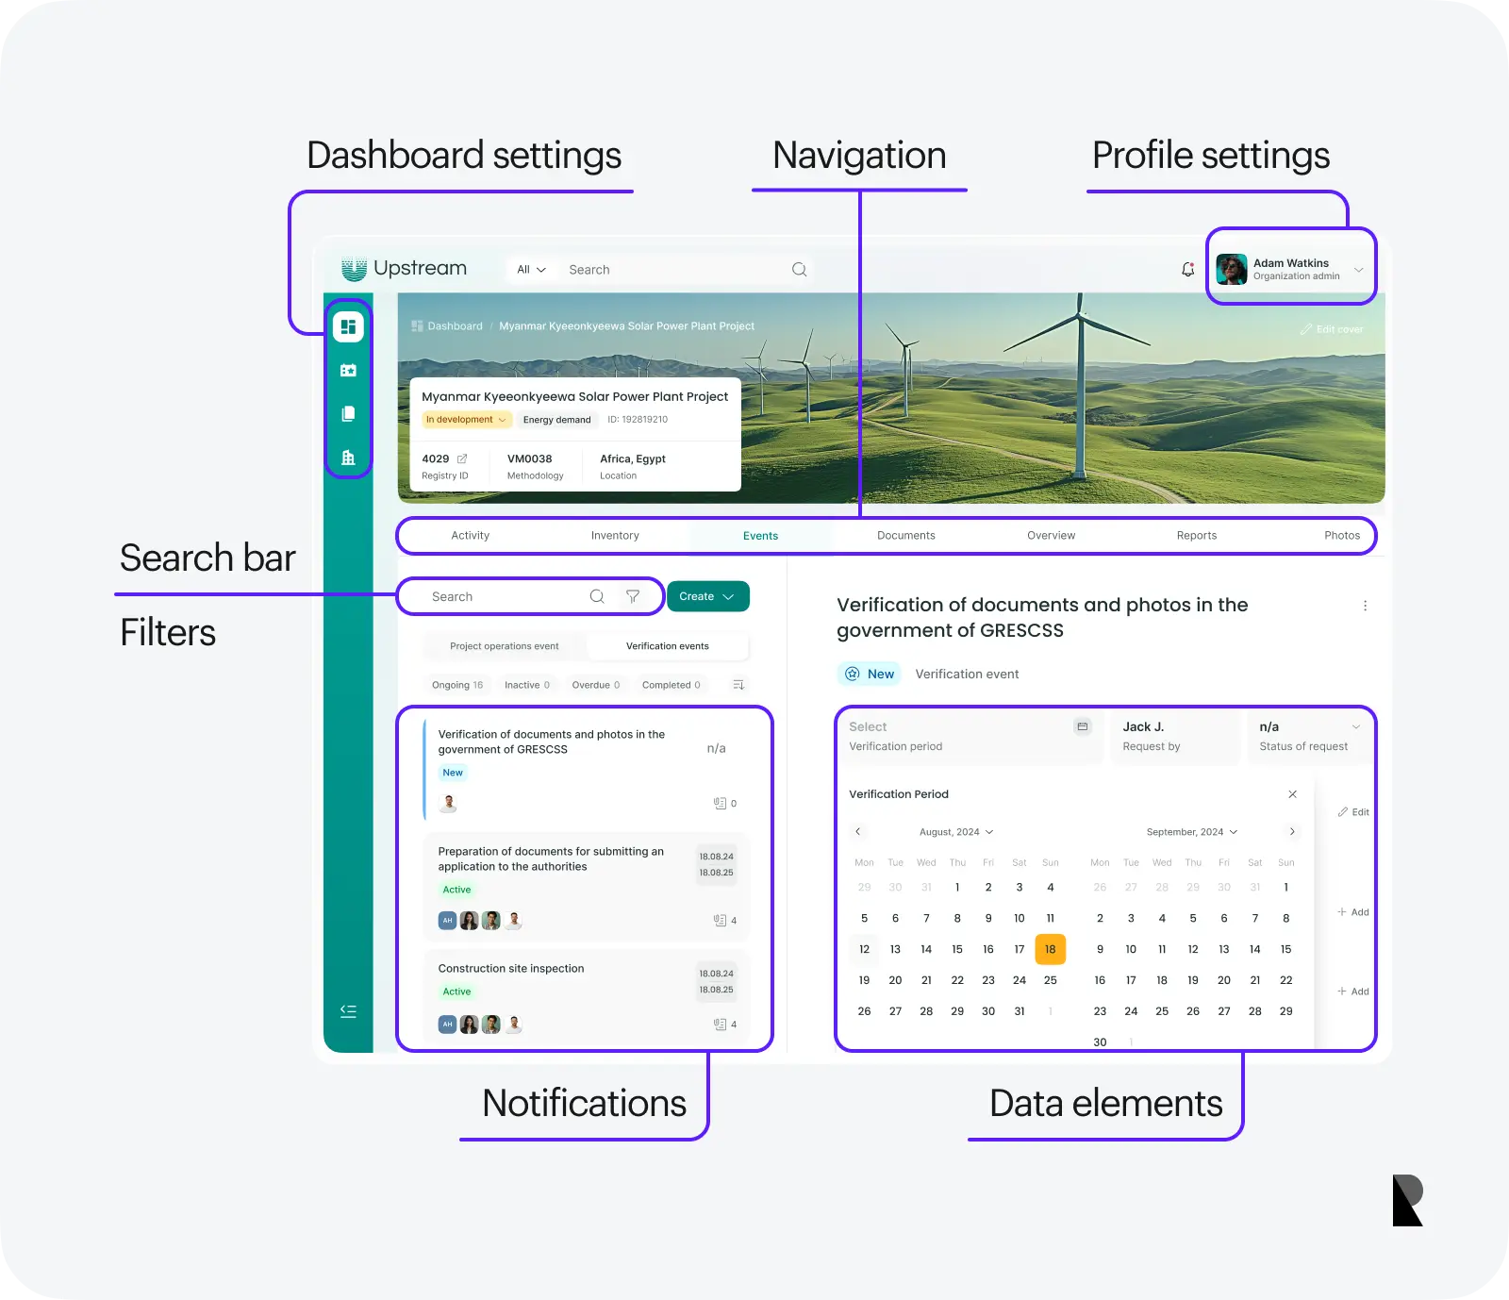This screenshot has height=1300, width=1509.
Task: Select August 12 in the calendar
Action: (865, 949)
